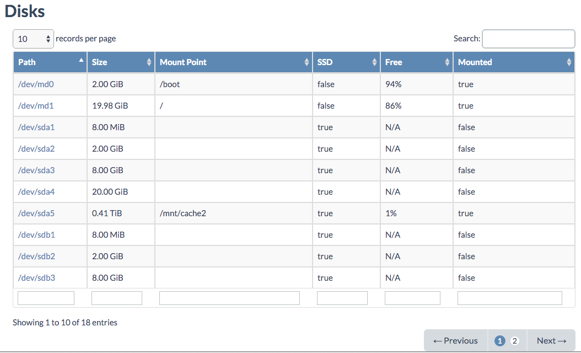Click the Size column sort icon
Screen dimensions: 581x353
[149, 62]
